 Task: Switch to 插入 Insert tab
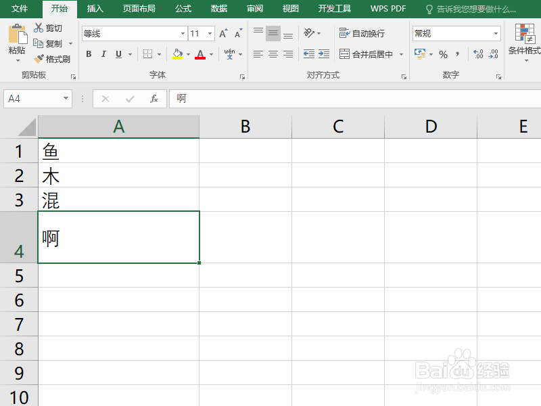pyautogui.click(x=95, y=9)
